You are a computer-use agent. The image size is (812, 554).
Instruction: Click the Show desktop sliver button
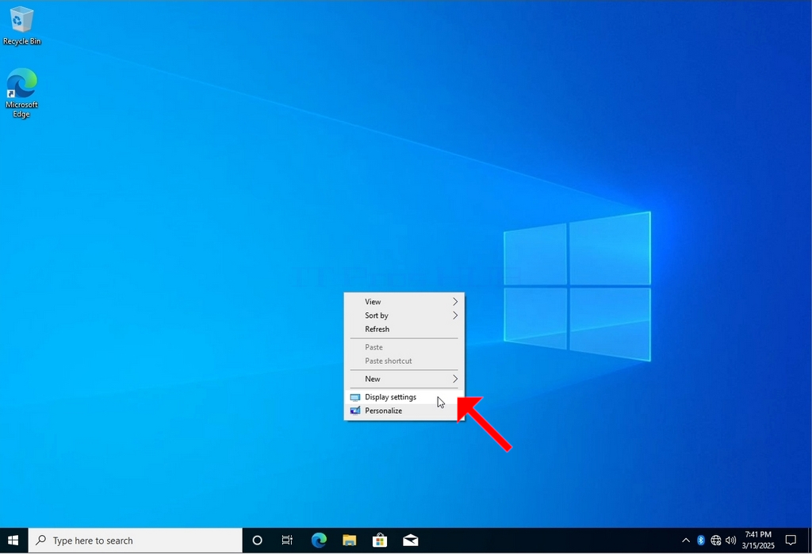810,541
